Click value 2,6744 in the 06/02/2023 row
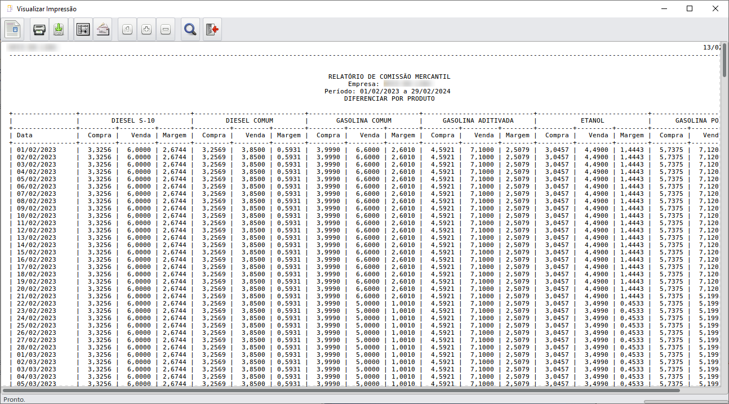 click(175, 186)
